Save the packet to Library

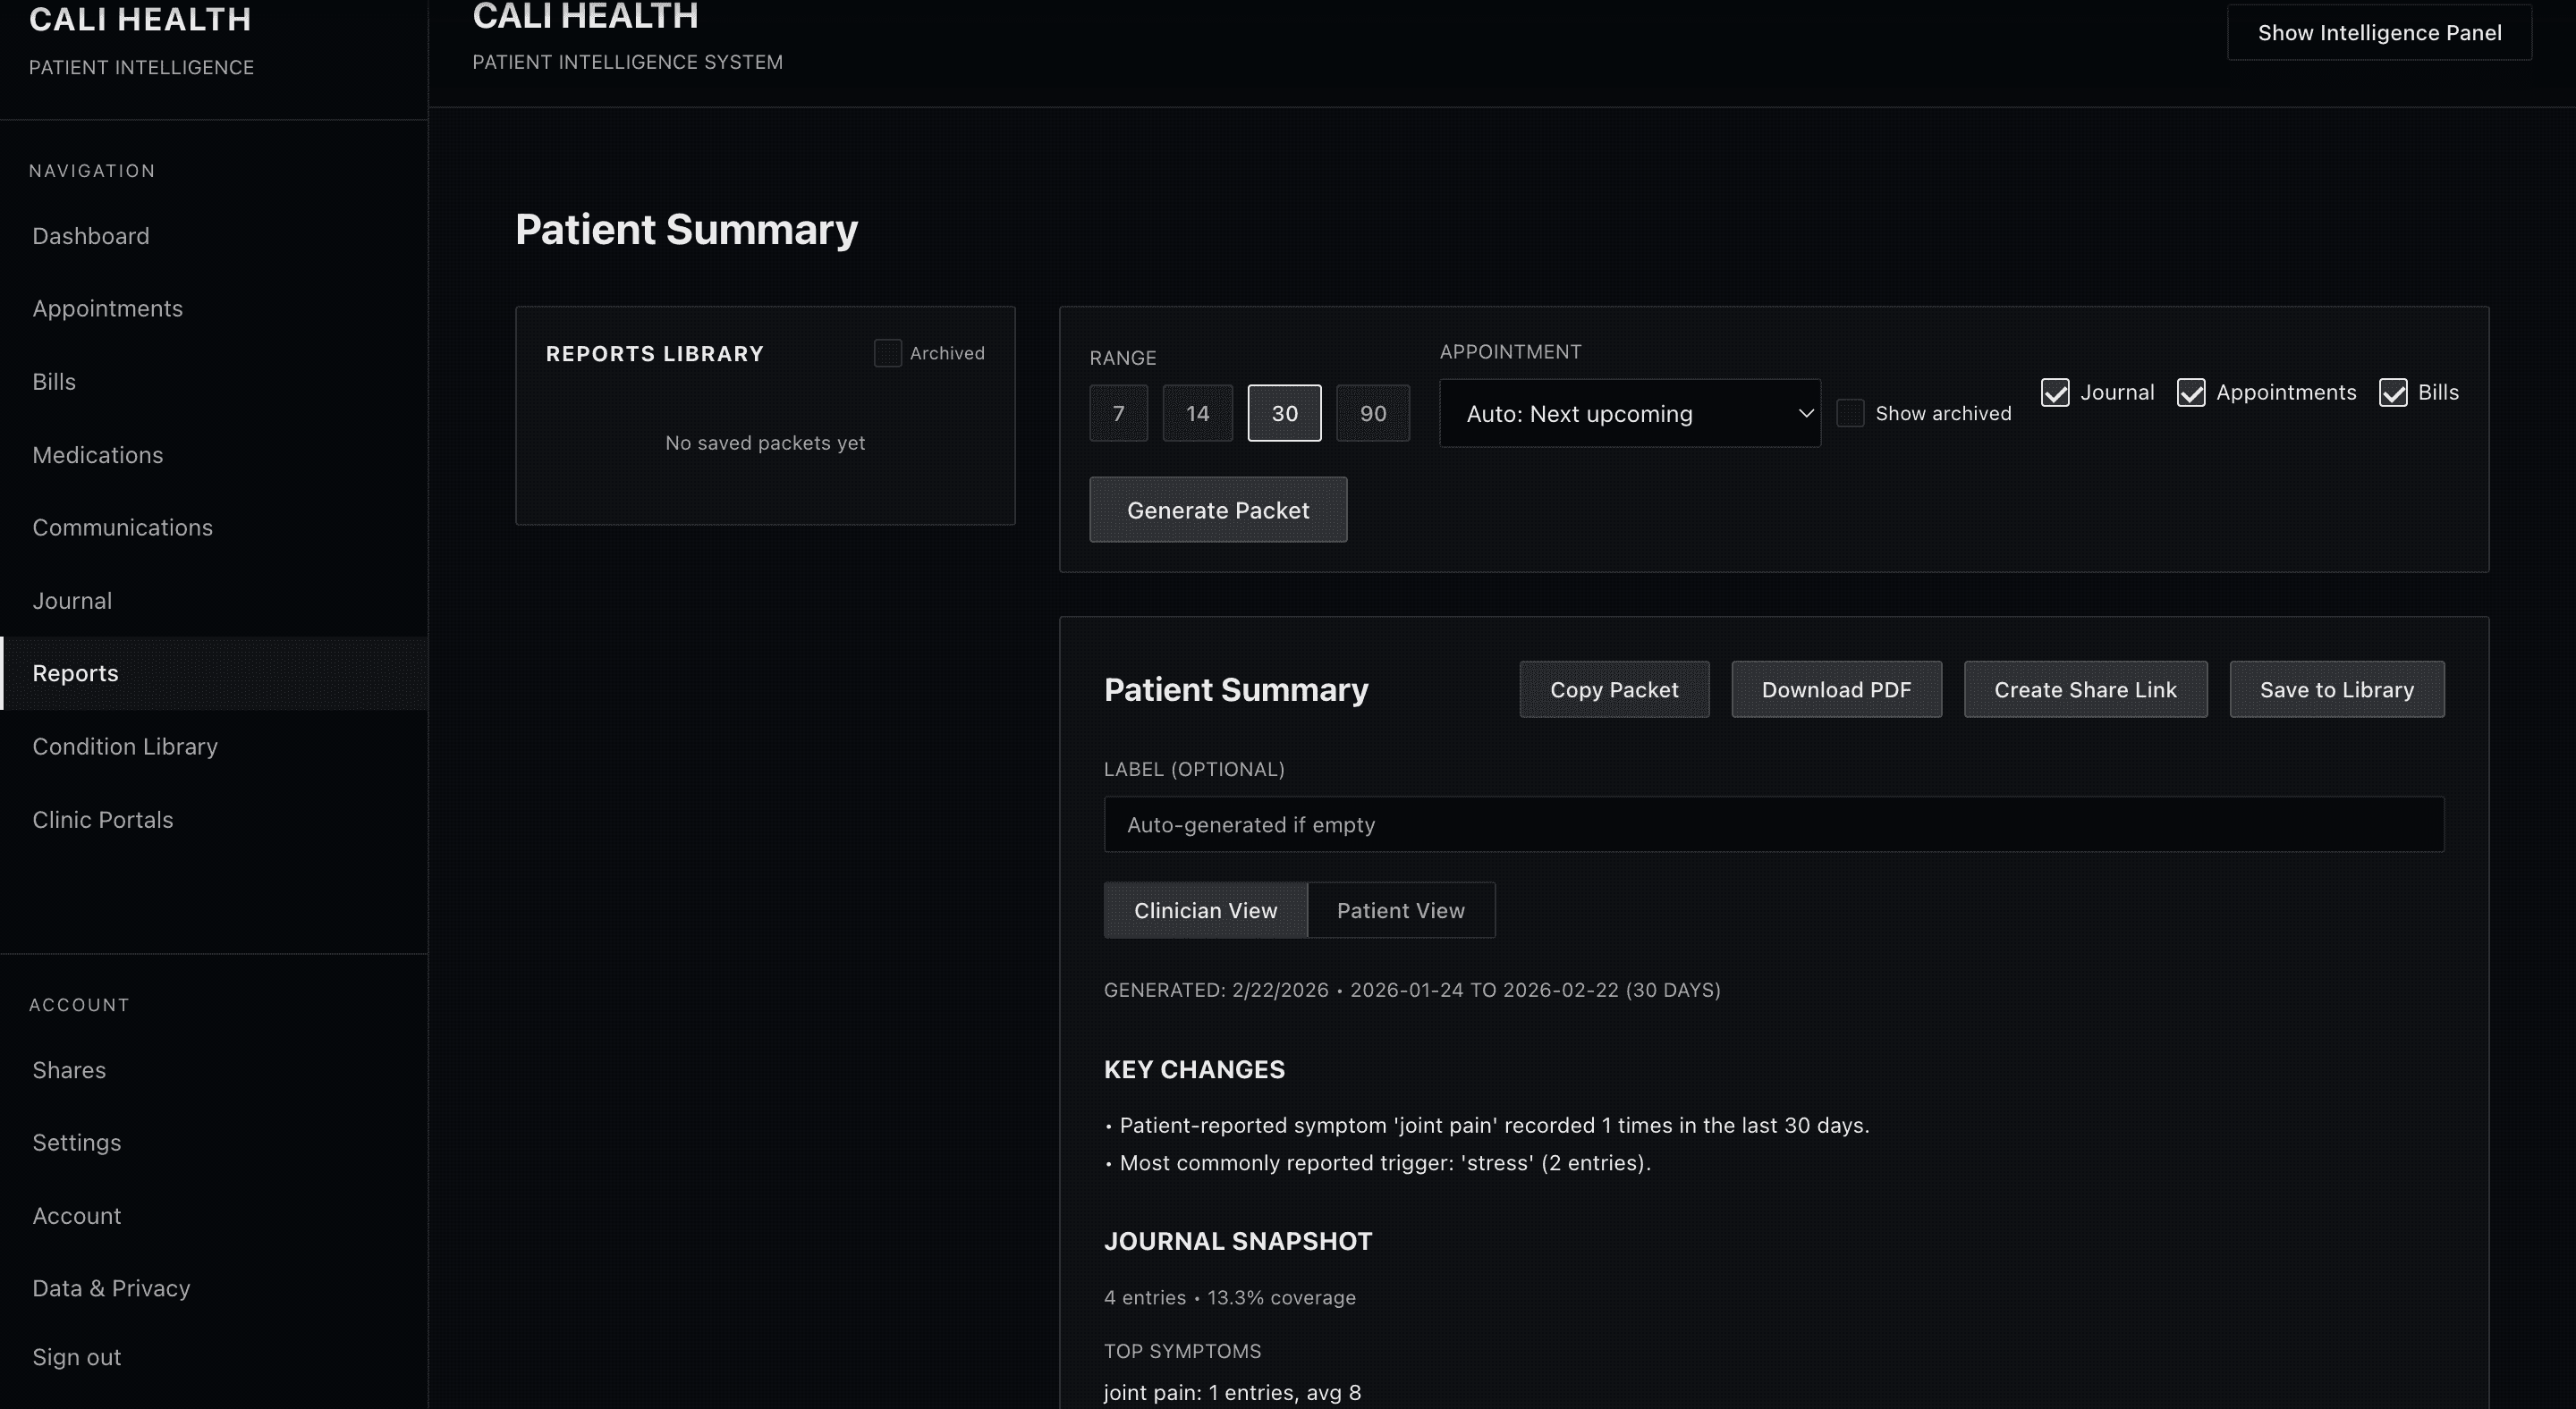pos(2336,689)
